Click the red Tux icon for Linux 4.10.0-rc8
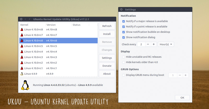 (22, 30)
